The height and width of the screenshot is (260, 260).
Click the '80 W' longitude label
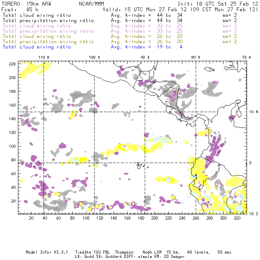point(195,57)
